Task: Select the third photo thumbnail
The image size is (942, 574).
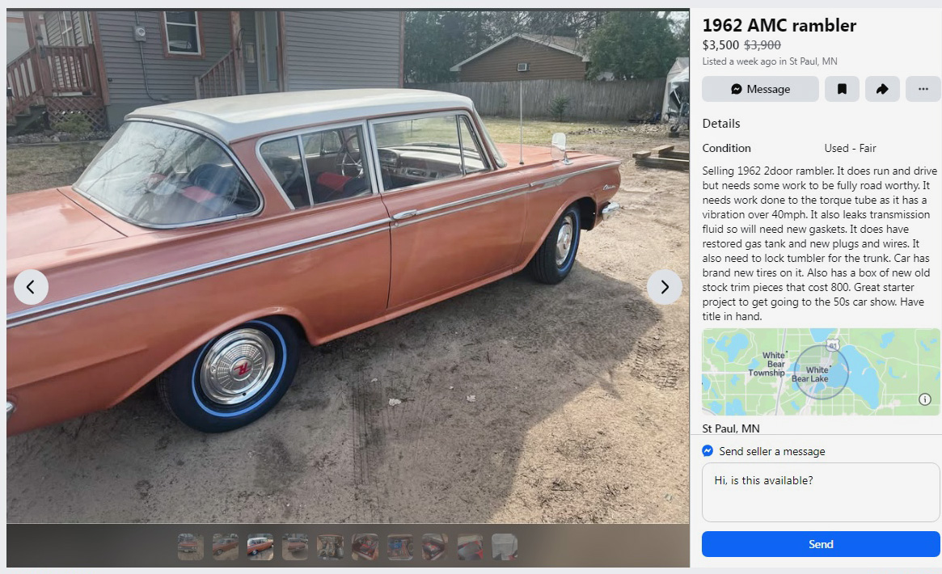Action: click(x=260, y=547)
